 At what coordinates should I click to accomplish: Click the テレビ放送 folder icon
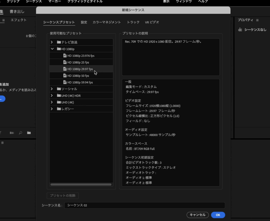click(x=59, y=42)
